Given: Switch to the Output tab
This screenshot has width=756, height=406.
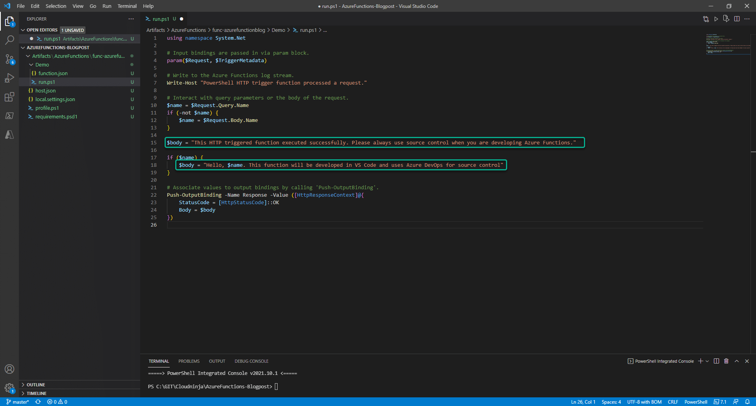Looking at the screenshot, I should (217, 361).
